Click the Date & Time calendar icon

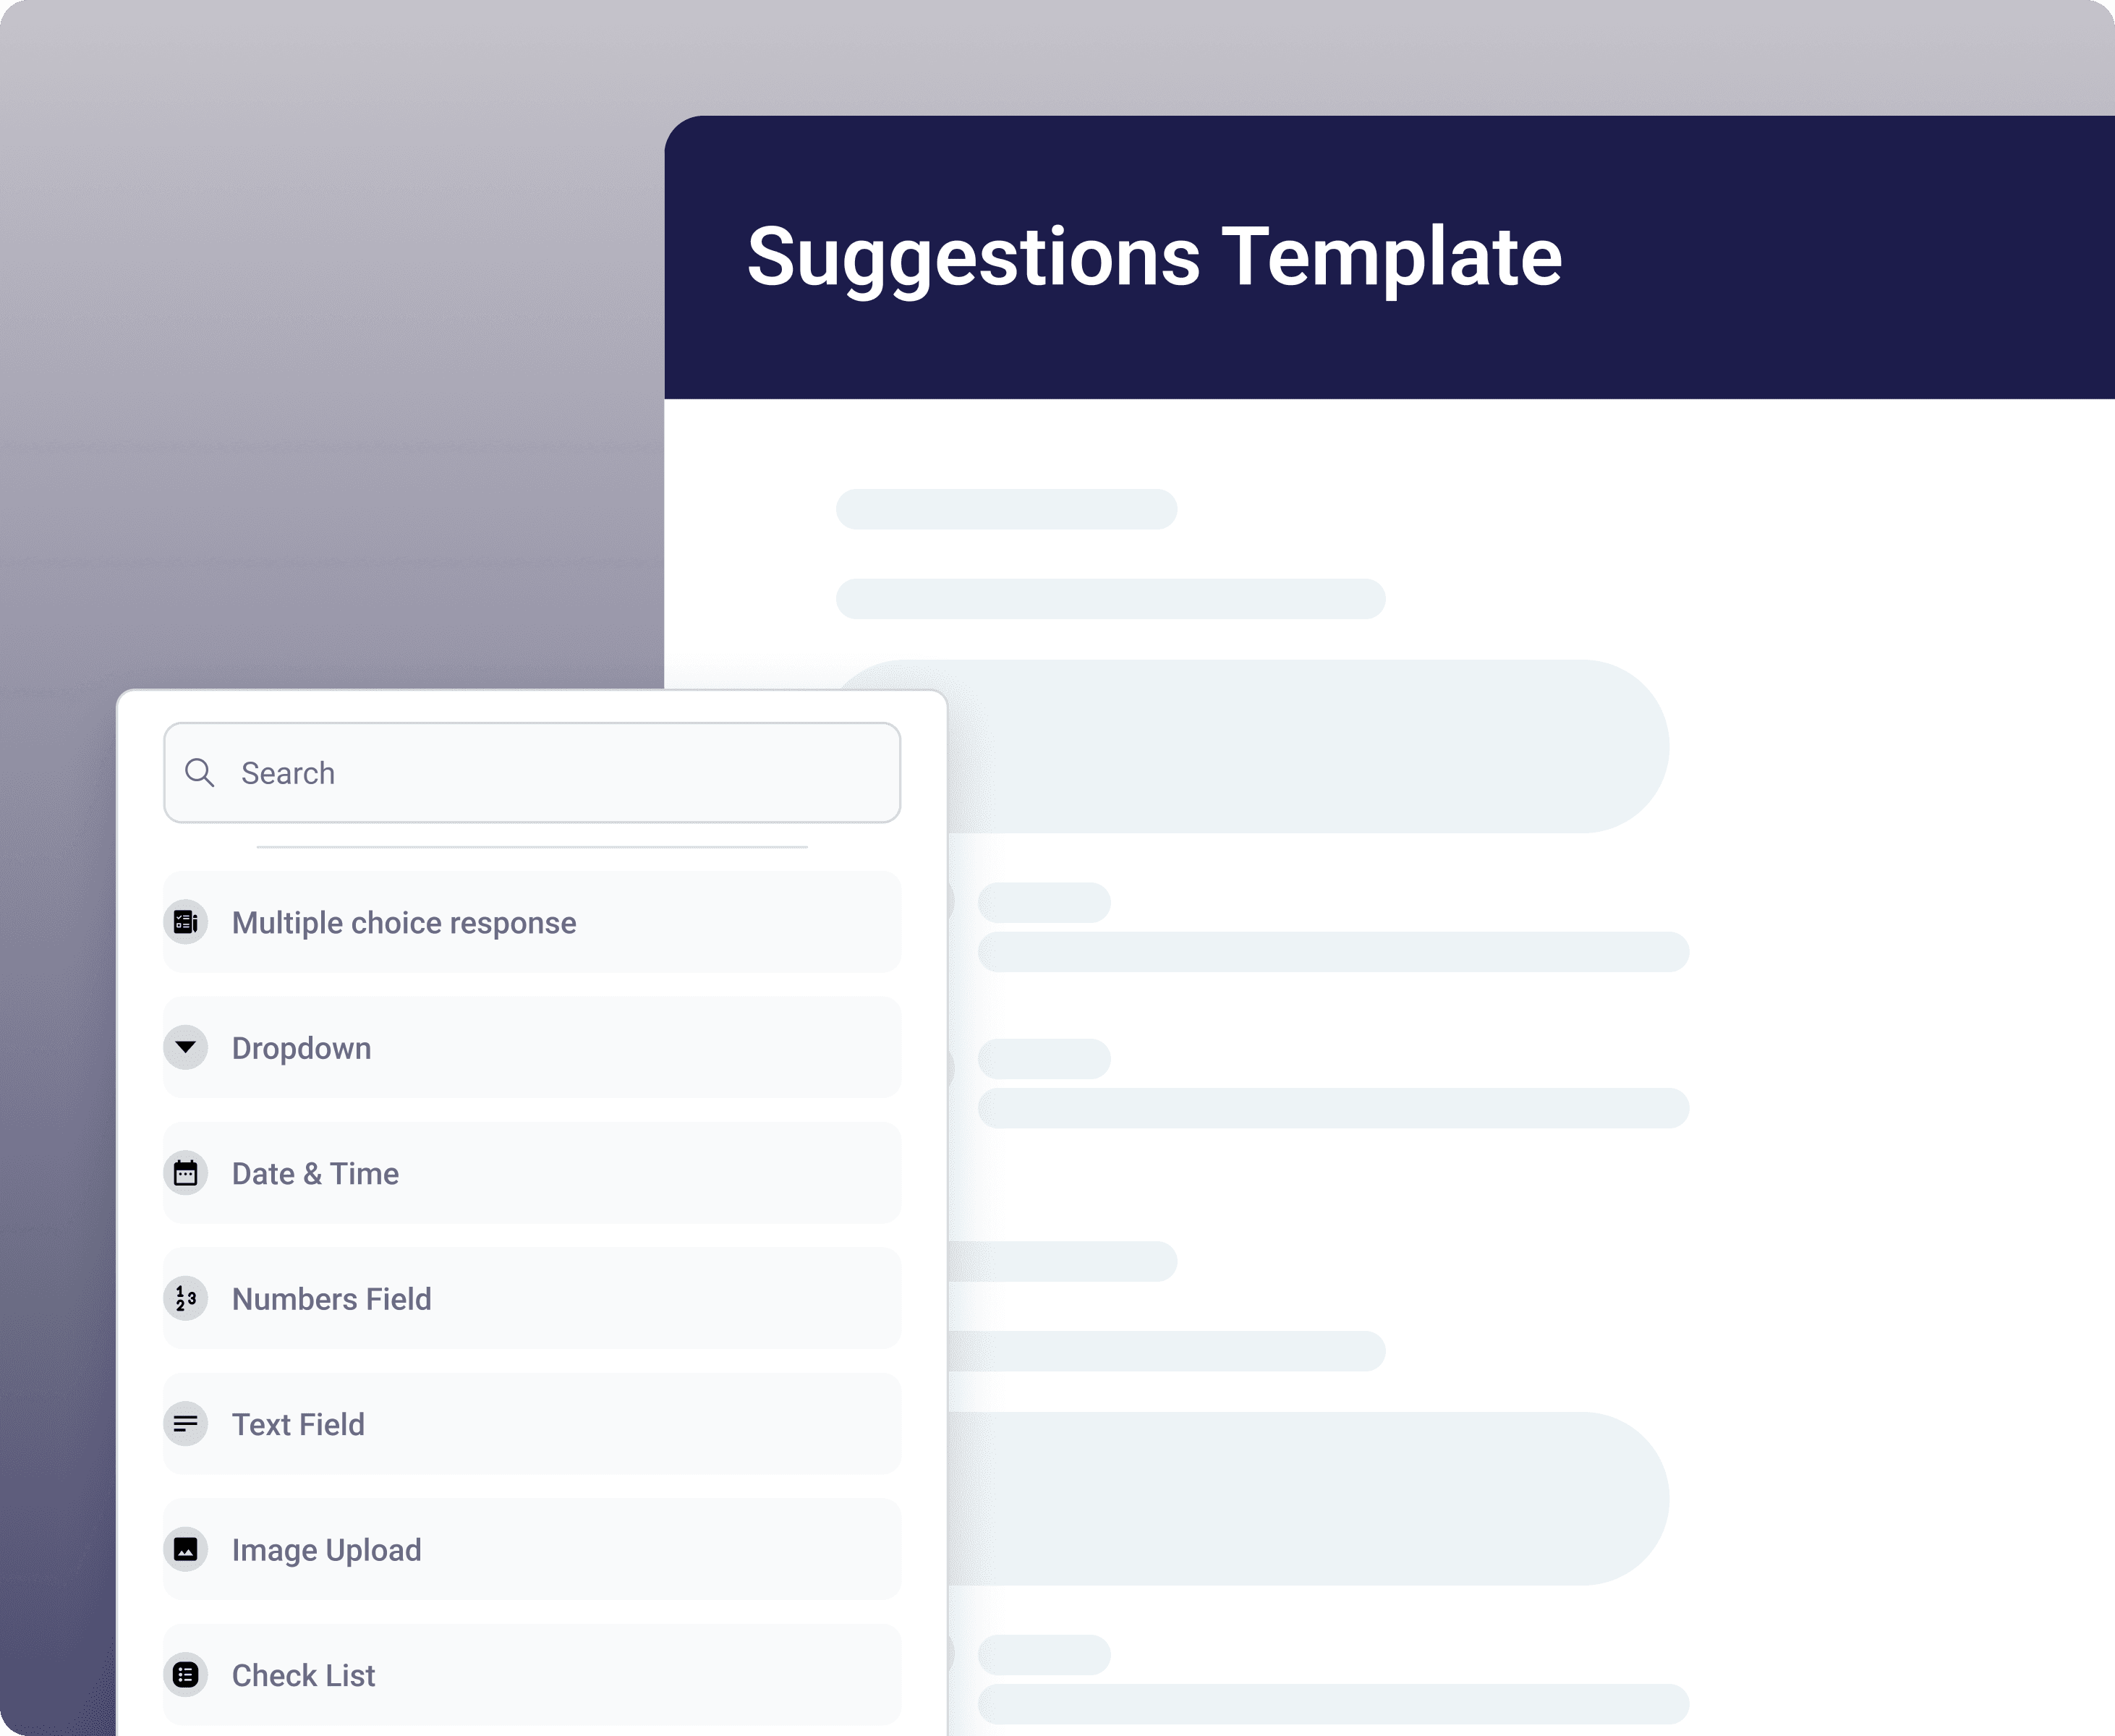coord(186,1173)
